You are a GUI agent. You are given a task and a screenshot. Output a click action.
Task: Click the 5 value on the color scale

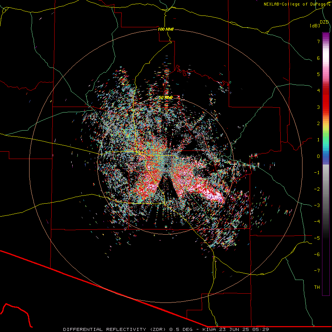pos(318,74)
